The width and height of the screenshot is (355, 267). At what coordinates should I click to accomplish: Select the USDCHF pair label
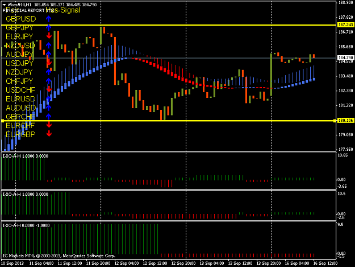(20, 90)
